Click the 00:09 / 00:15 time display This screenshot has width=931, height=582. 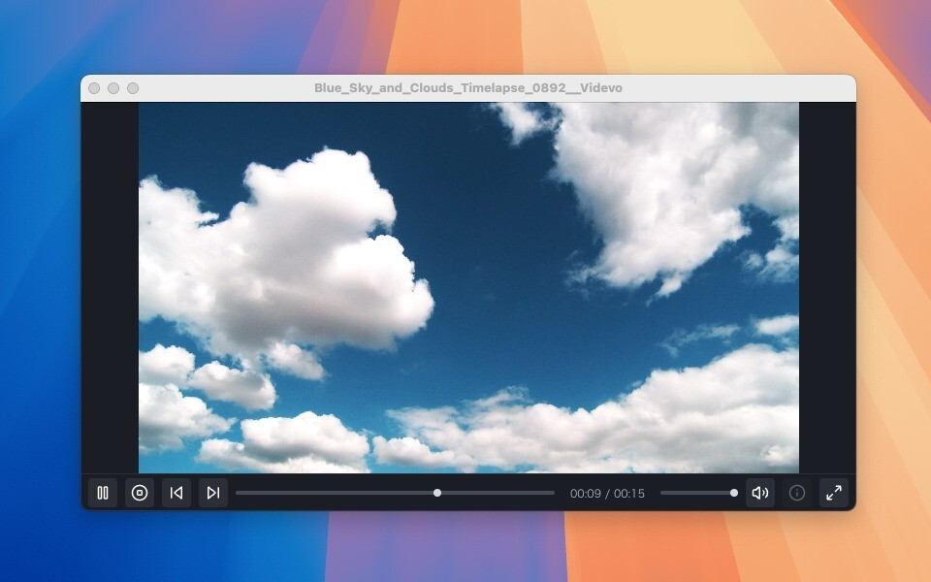tap(607, 494)
